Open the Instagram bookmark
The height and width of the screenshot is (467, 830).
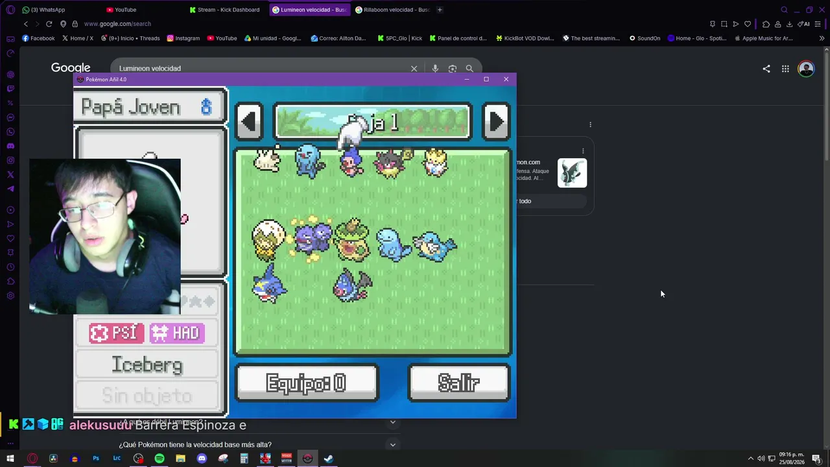[x=183, y=38]
